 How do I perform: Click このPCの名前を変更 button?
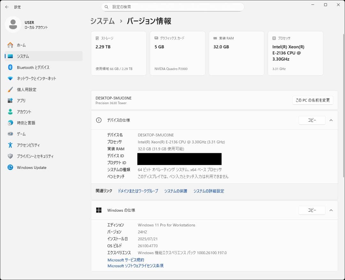point(313,100)
